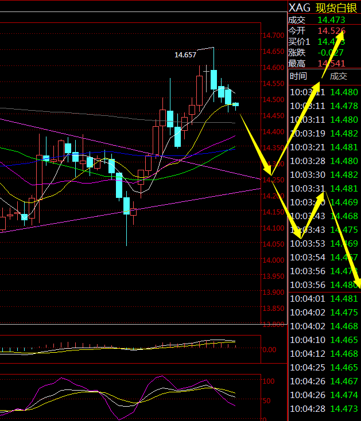Click the XAG 现货白银 instrument title
Image resolution: width=361 pixels, height=421 pixels.
pos(323,8)
